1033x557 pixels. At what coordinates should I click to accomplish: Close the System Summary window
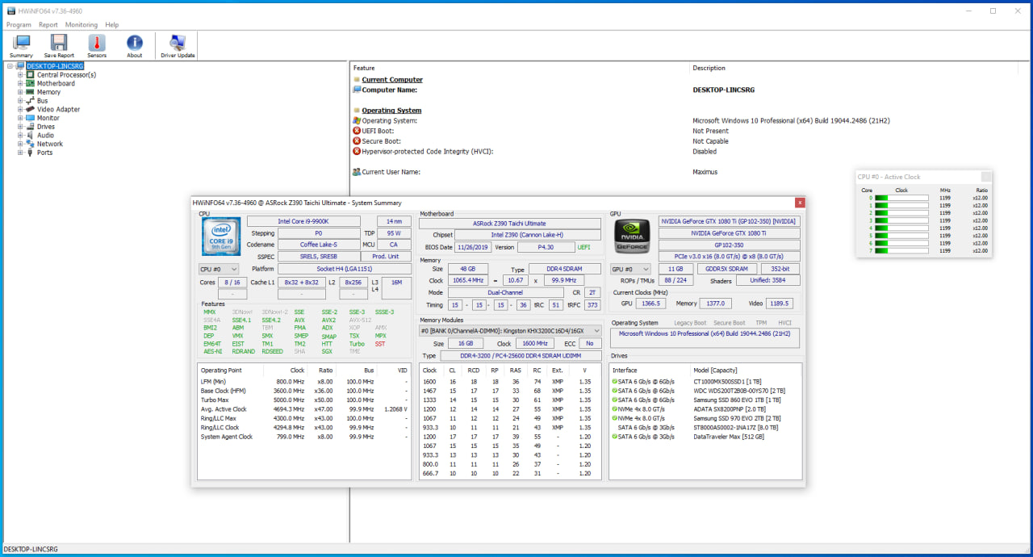(800, 203)
